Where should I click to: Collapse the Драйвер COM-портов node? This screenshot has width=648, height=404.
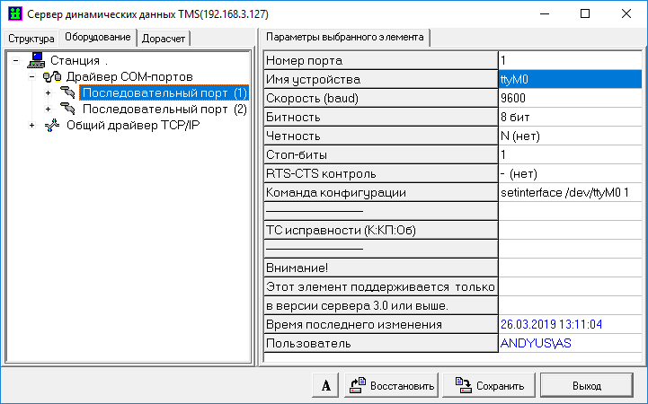(x=31, y=77)
